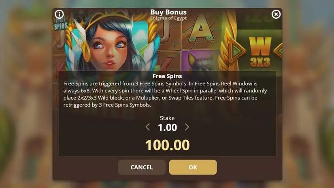Close the Buy Bonus dialog

pyautogui.click(x=276, y=14)
